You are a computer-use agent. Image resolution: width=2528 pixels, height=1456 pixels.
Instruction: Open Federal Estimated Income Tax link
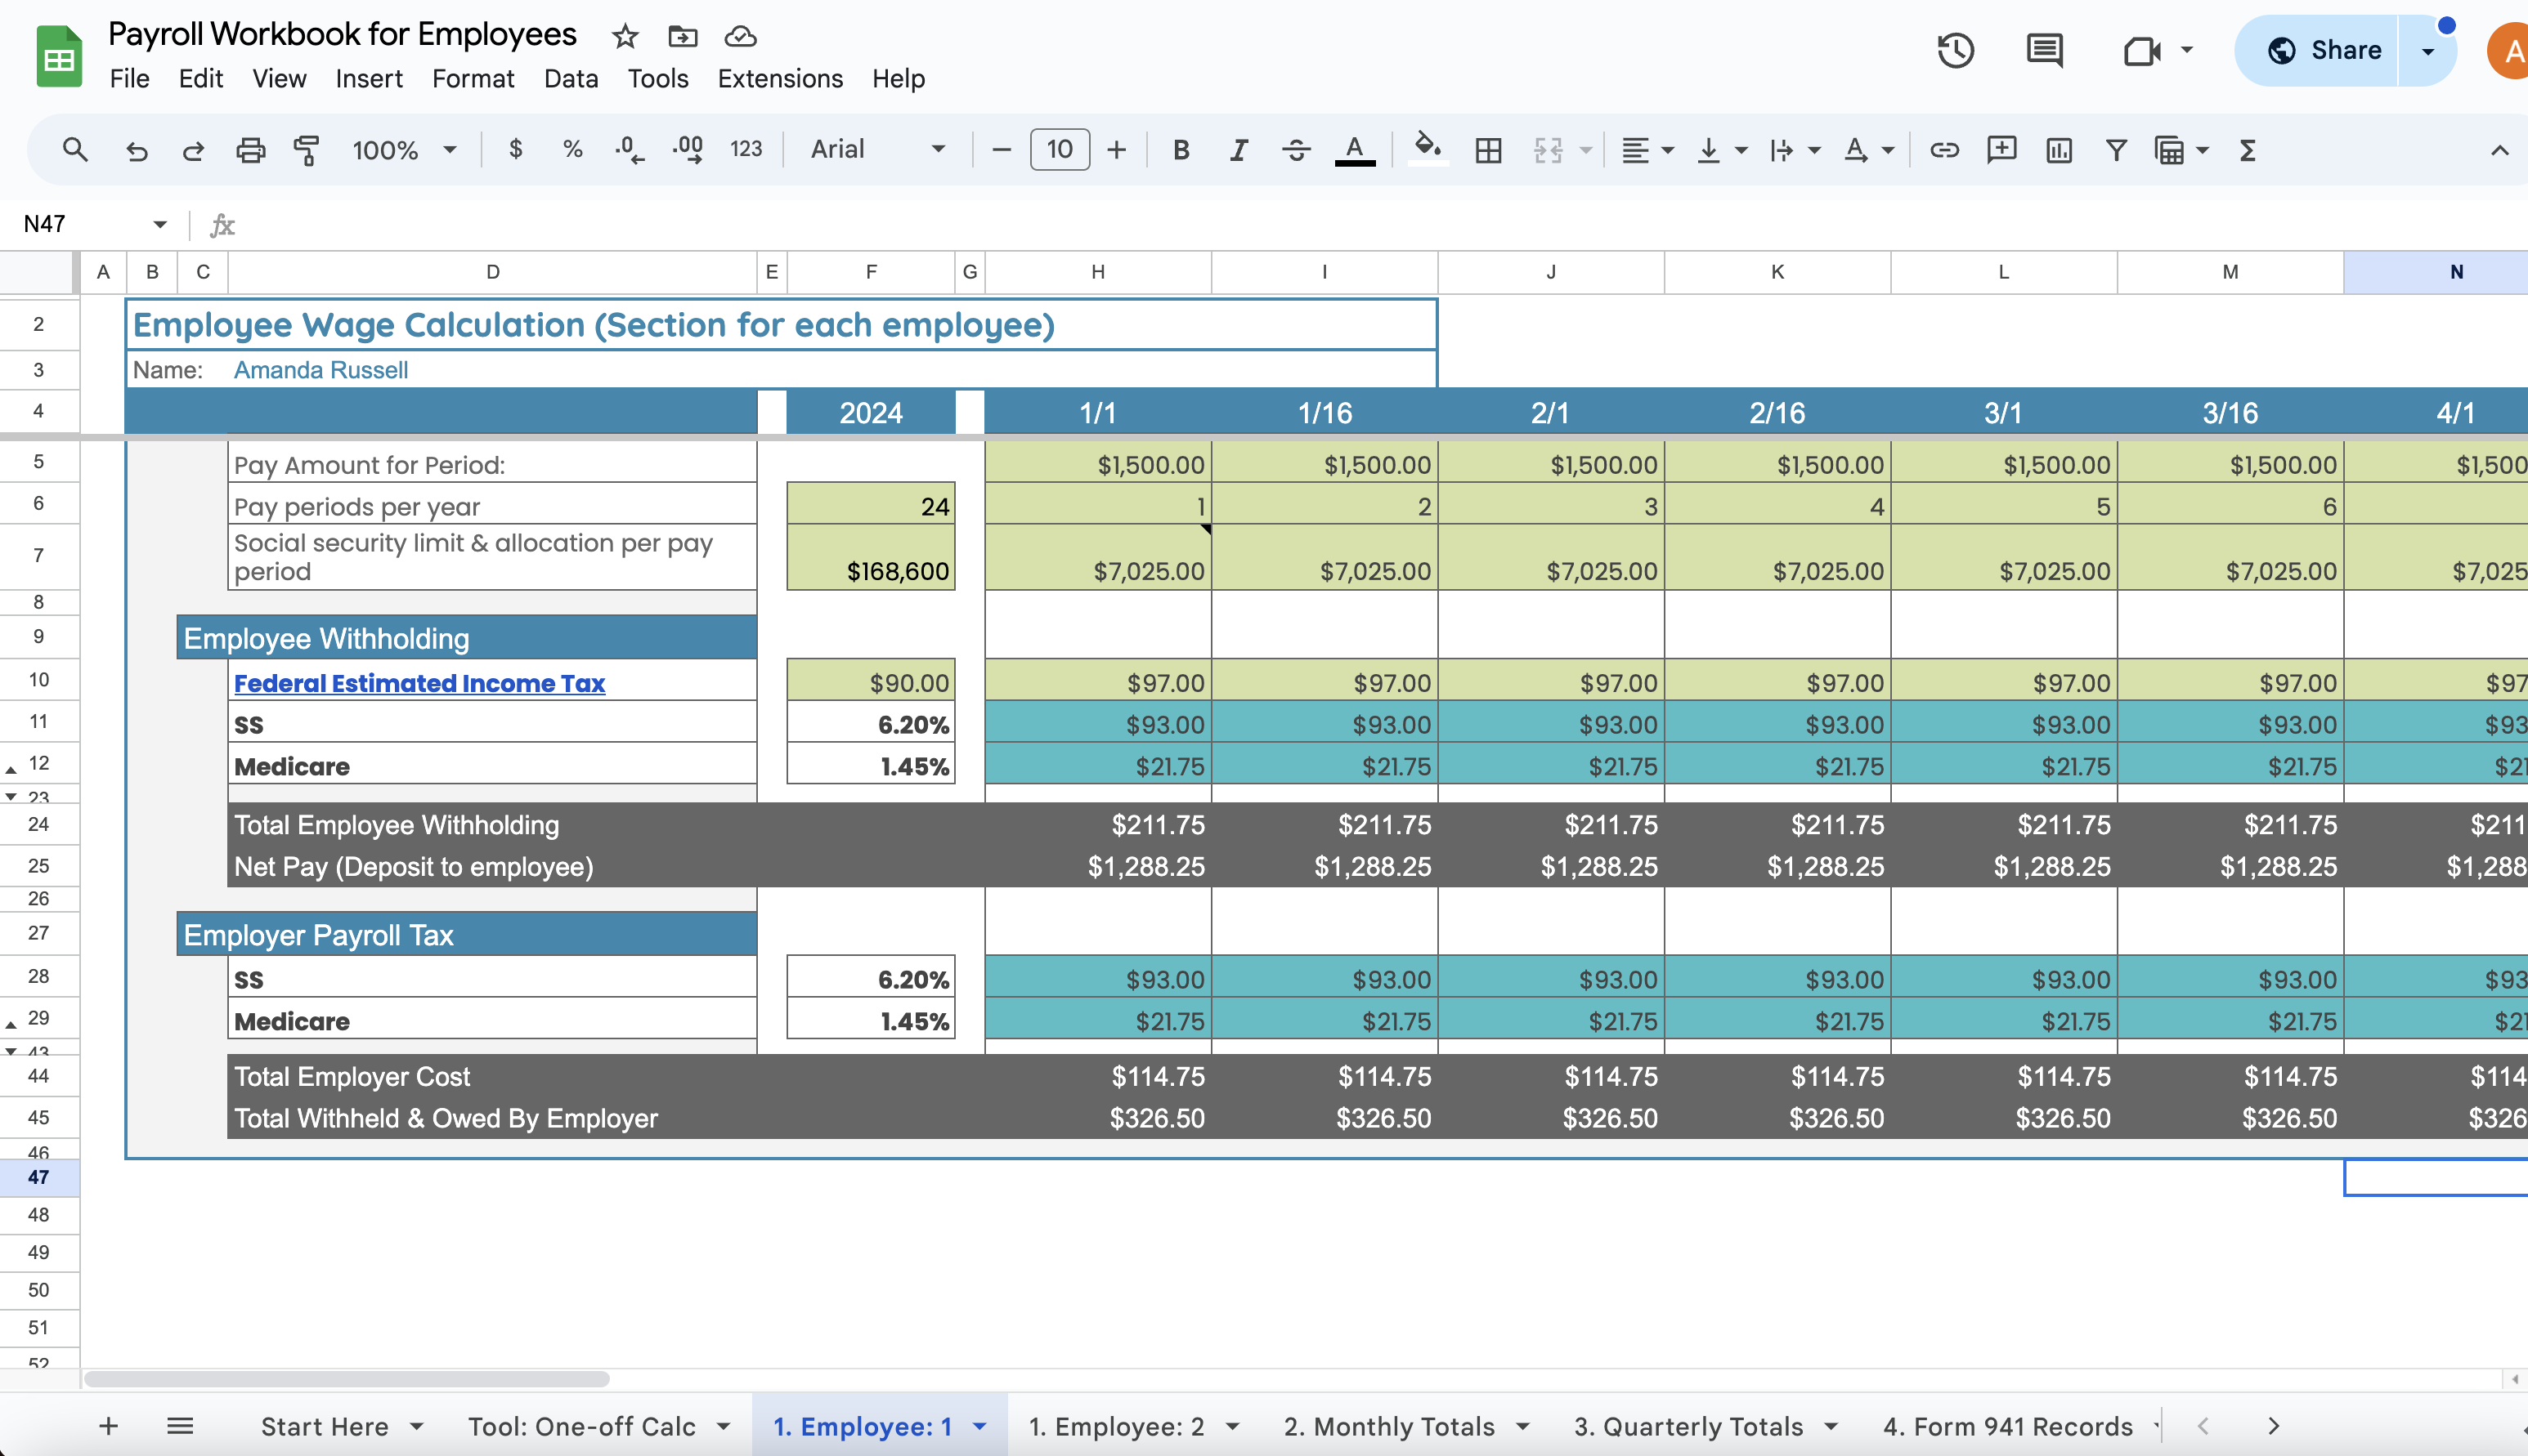tap(419, 683)
